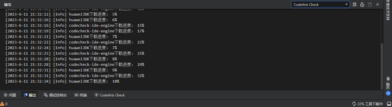Switch to the 终端 tab
This screenshot has width=392, height=107.
tap(81, 95)
